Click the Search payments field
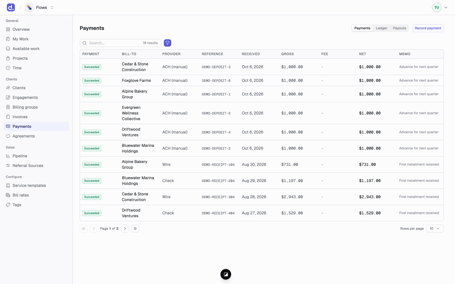 (x=121, y=43)
